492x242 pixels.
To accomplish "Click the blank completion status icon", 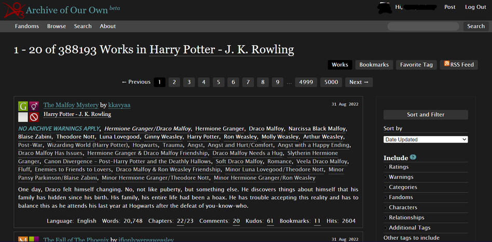I will [23, 117].
